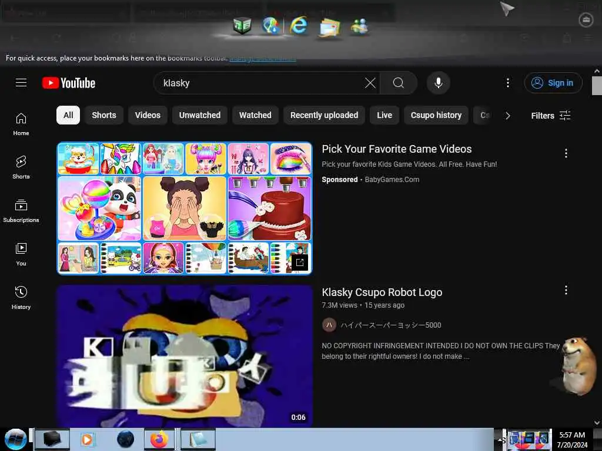Select the Recently uploaded filter chip

point(324,115)
